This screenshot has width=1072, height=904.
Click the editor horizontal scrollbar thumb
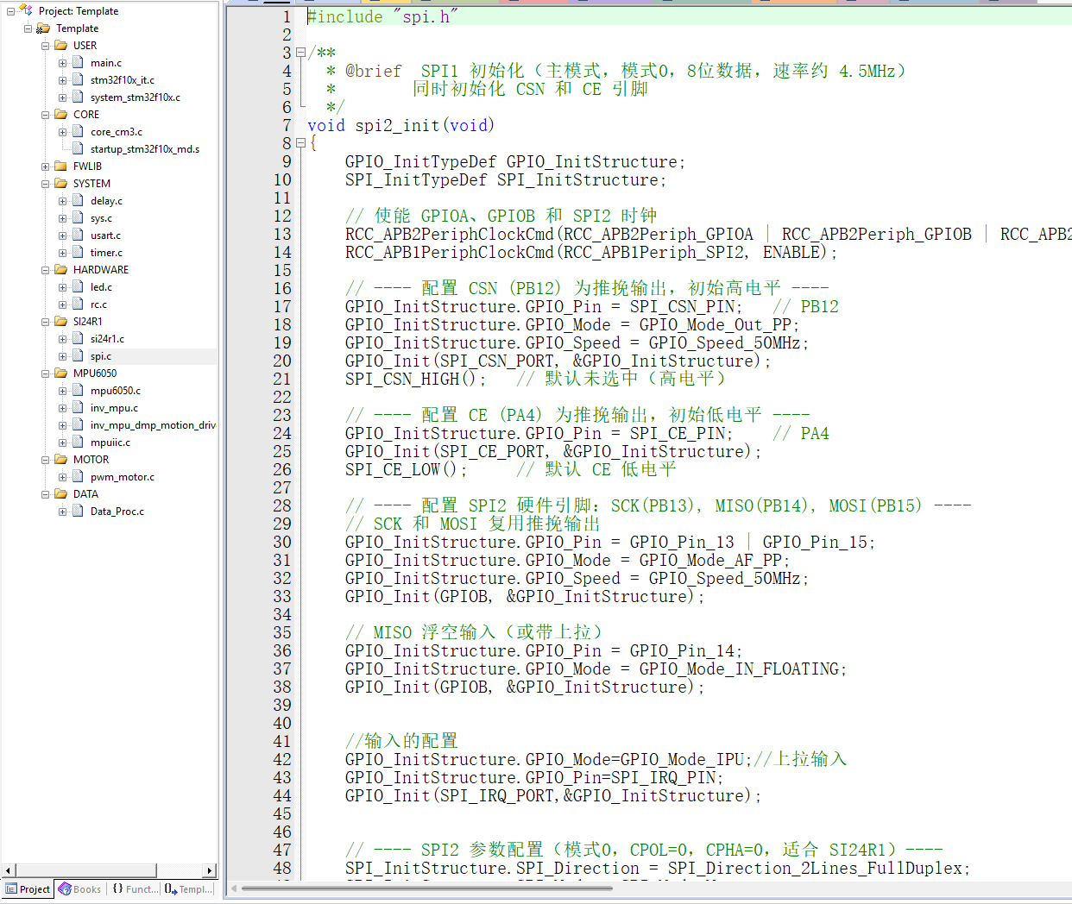[426, 888]
